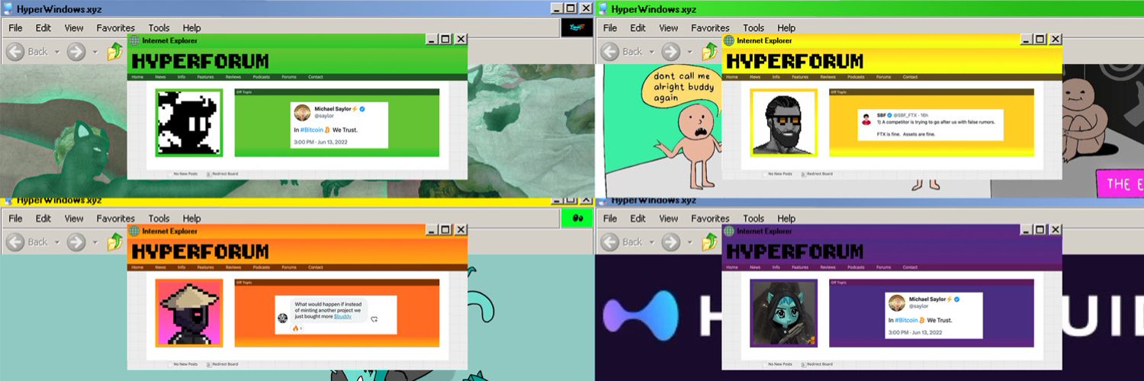Click Forward arrow behind the green HyperForum window
Viewport: 1144px width, 381px height.
coord(76,52)
